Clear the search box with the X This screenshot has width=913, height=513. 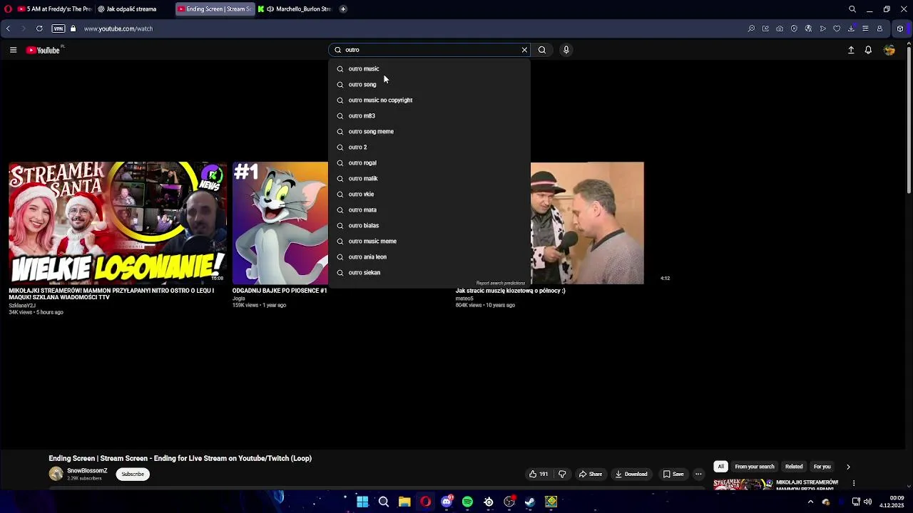[524, 50]
